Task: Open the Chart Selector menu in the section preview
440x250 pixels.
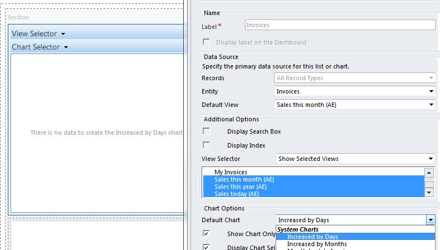Action: [x=40, y=47]
